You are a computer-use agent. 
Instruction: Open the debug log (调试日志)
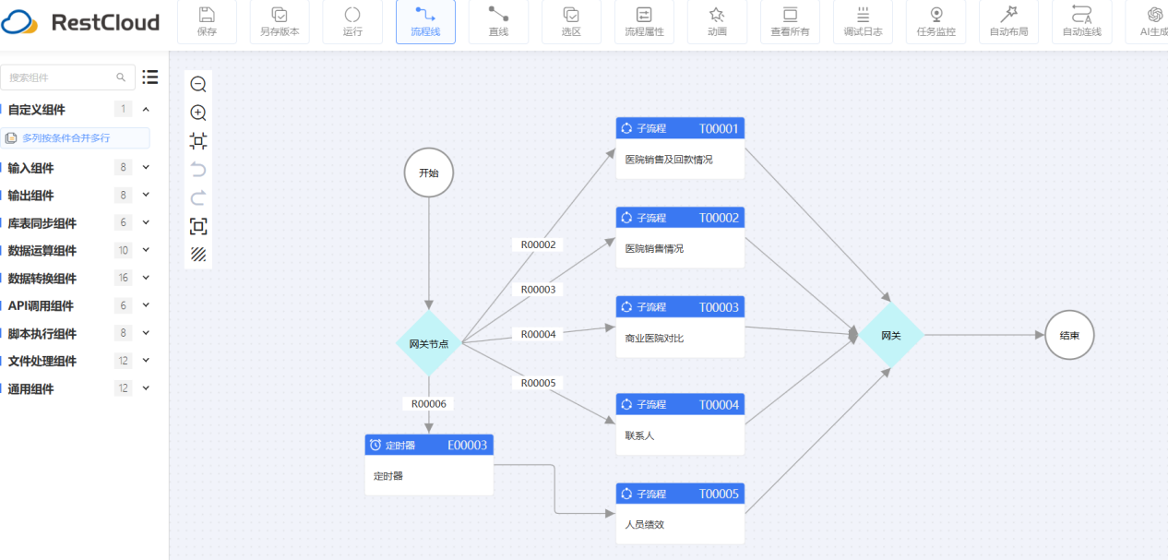pyautogui.click(x=863, y=21)
